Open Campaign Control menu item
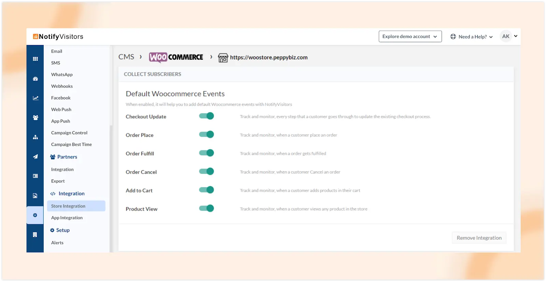Screen dimensions: 546x282 (69, 133)
